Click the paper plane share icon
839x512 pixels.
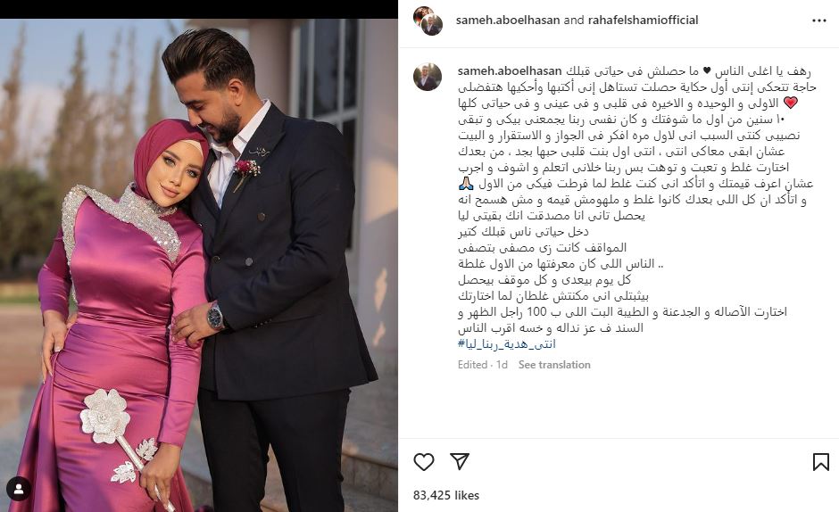[459, 462]
